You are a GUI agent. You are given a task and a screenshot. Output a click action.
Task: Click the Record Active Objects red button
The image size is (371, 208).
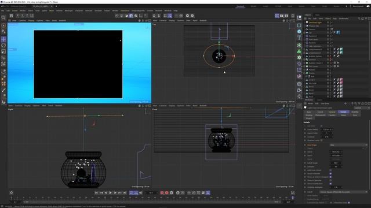(162, 193)
